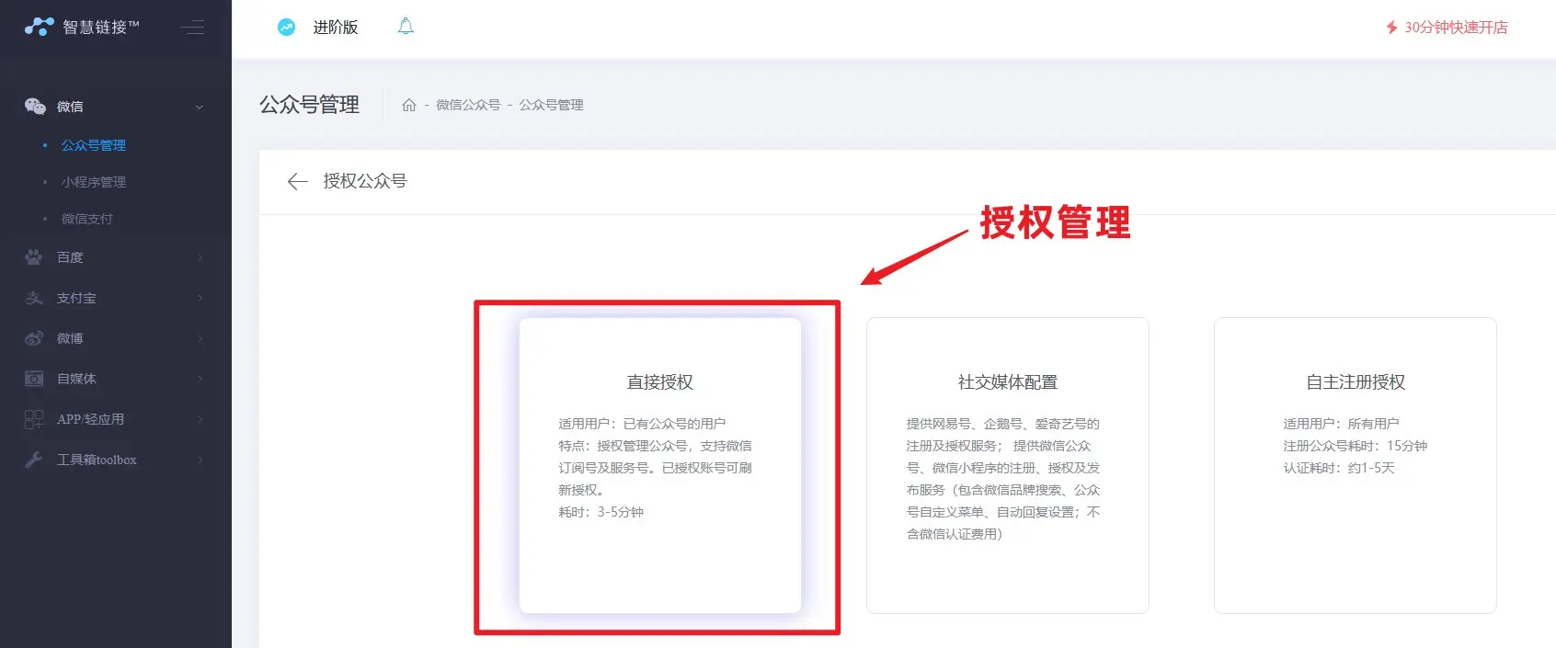The width and height of the screenshot is (1556, 648).
Task: Collapse the sidebar using the hamburger icon
Action: tap(192, 28)
